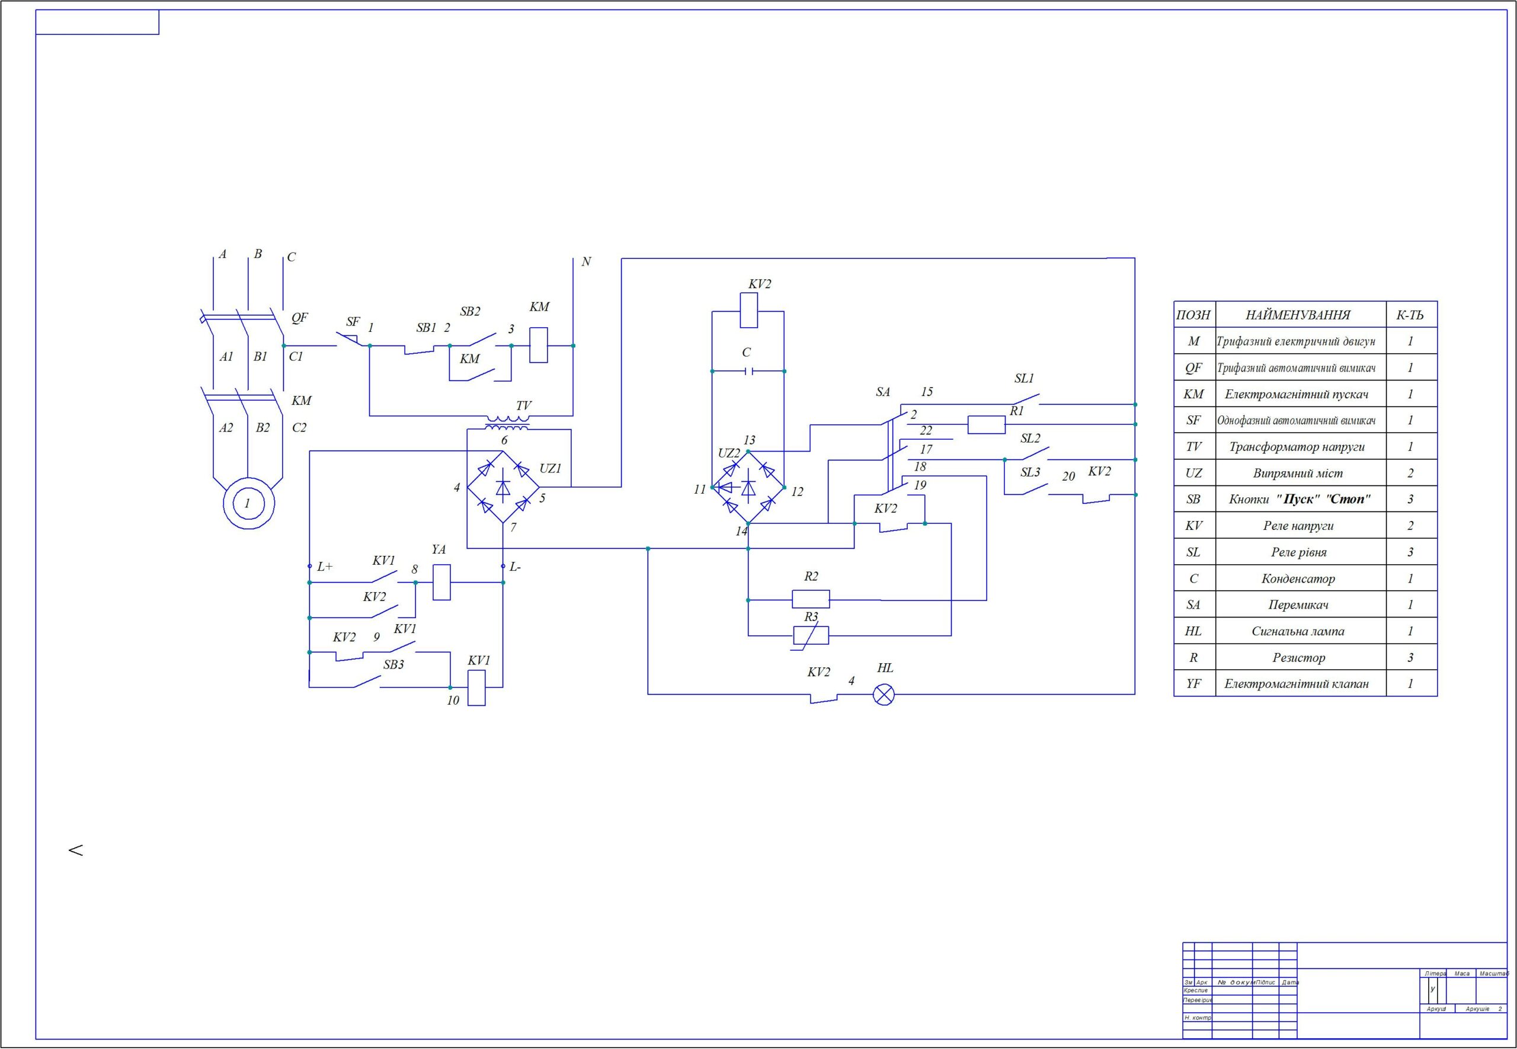Select 'Маса' in the title block

[x=1462, y=973]
